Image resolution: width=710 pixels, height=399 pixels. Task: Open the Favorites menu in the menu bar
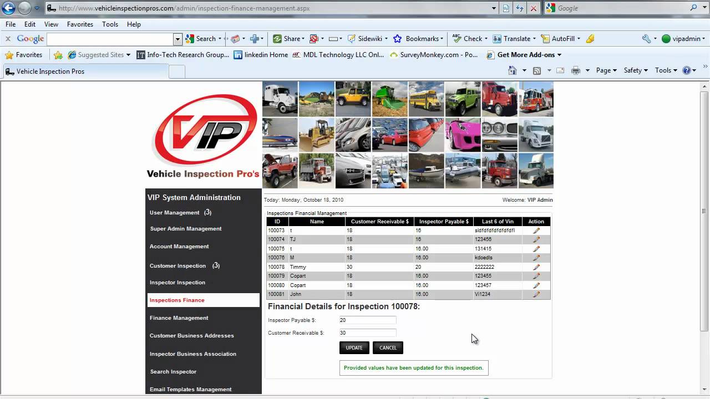pyautogui.click(x=80, y=24)
